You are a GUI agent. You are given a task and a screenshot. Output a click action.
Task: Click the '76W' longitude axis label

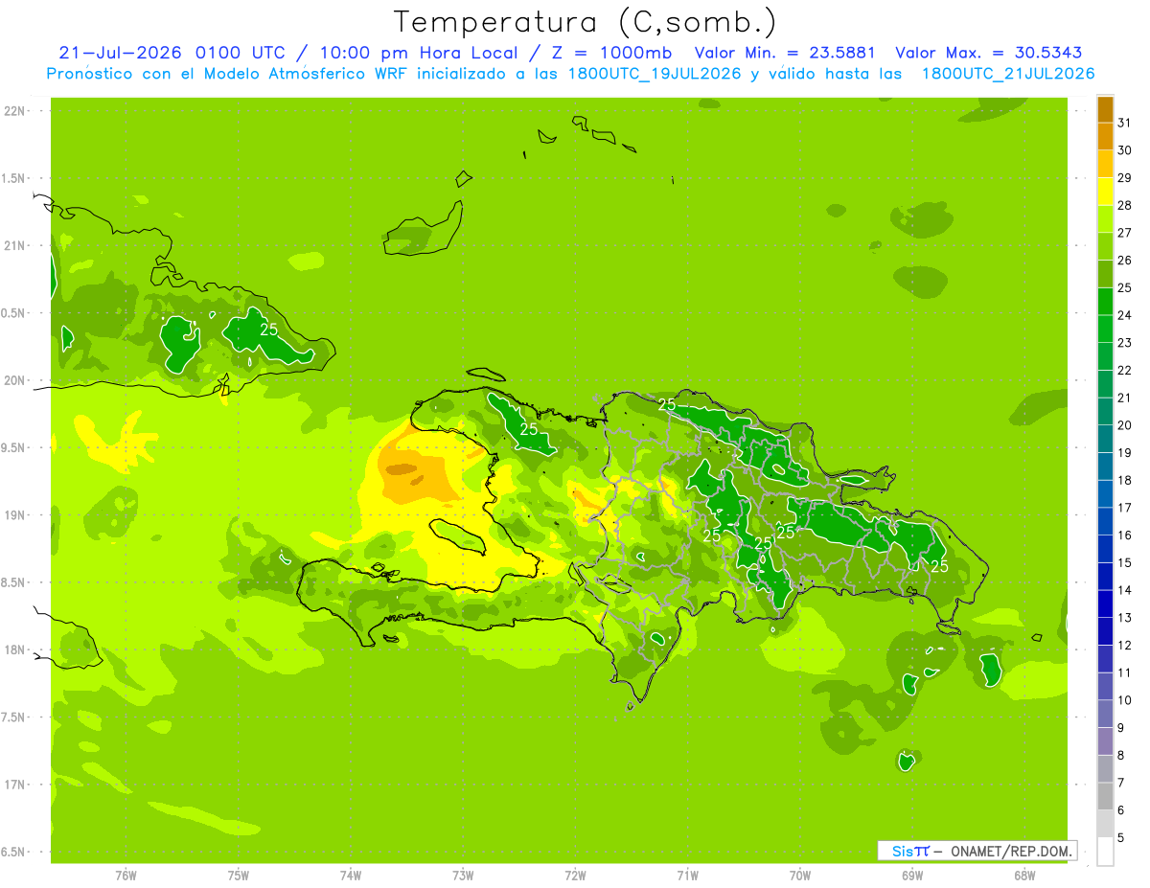tap(126, 876)
